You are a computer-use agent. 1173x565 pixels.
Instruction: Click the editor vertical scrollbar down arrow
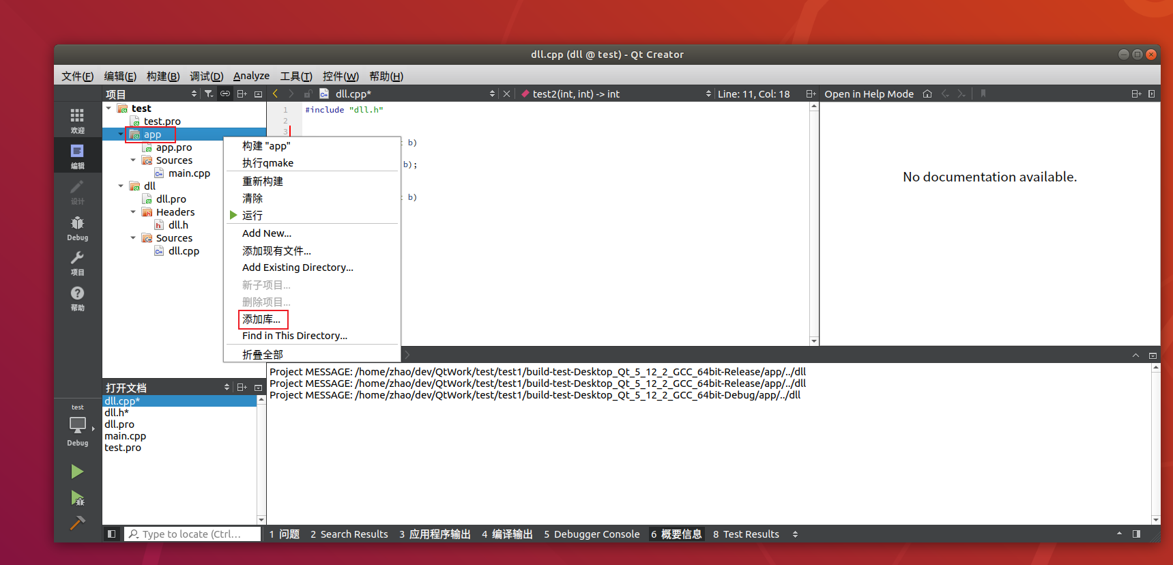[x=813, y=341]
